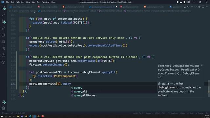Image resolution: width=210 pixels, height=118 pixels.
Task: Open the Explorer view in activity bar
Action: coord(4,8)
